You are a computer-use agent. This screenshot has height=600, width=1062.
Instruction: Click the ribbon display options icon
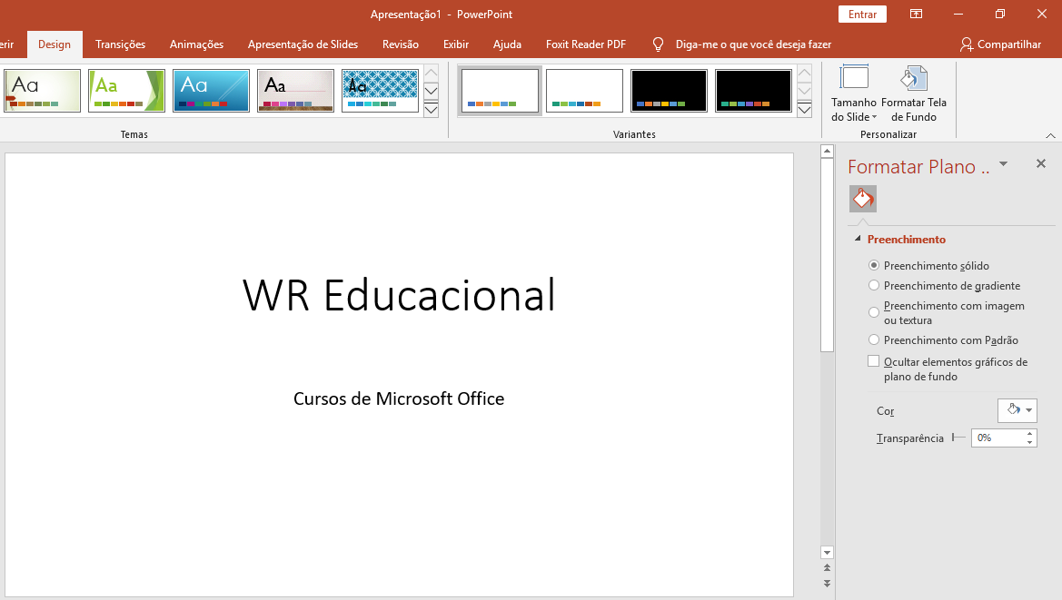pos(916,14)
